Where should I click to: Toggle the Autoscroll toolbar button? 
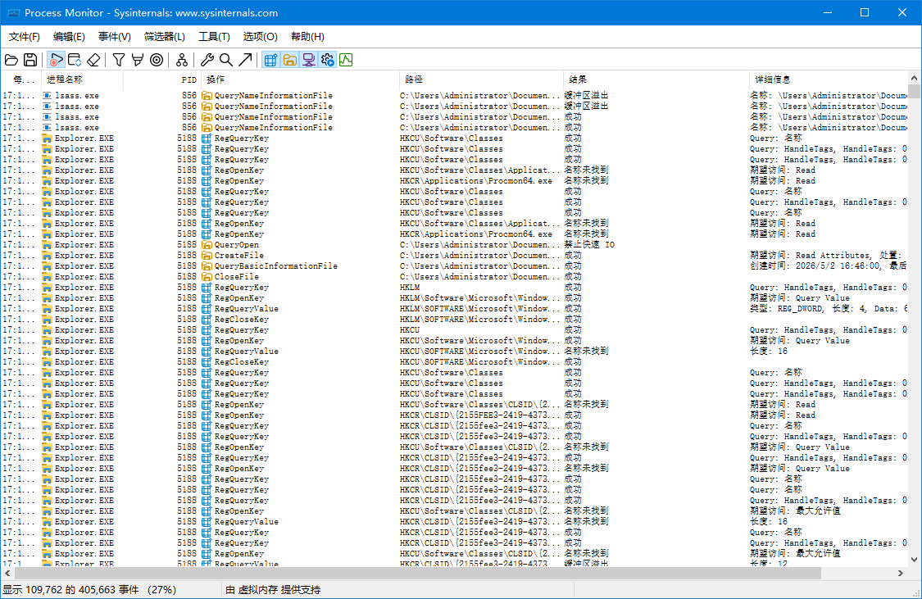(x=75, y=60)
